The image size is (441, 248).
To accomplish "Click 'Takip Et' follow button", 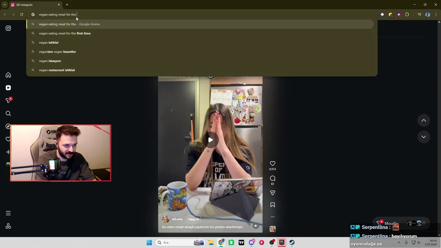I will [193, 219].
